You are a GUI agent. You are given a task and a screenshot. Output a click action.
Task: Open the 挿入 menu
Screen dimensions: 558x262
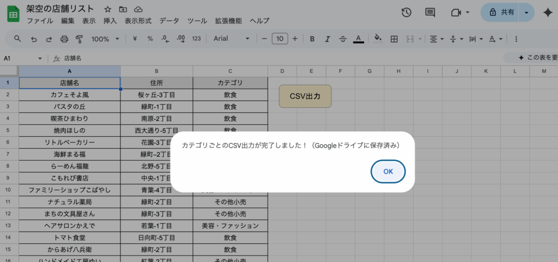110,21
